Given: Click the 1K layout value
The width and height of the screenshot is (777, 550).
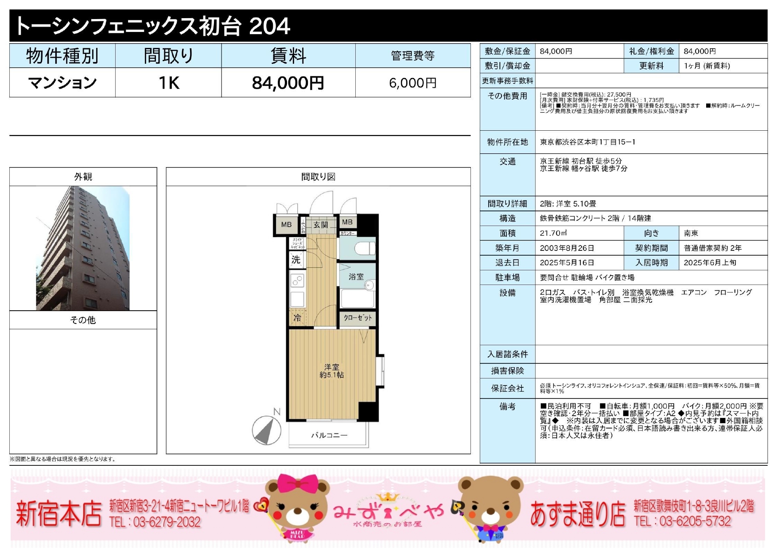Looking at the screenshot, I should point(169,82).
